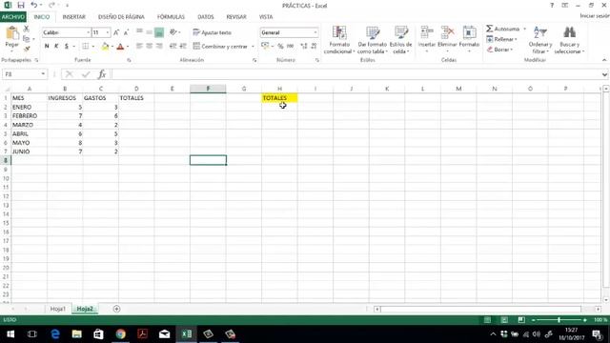Toggle bottom vertical alignment
610x343 pixels.
159,32
